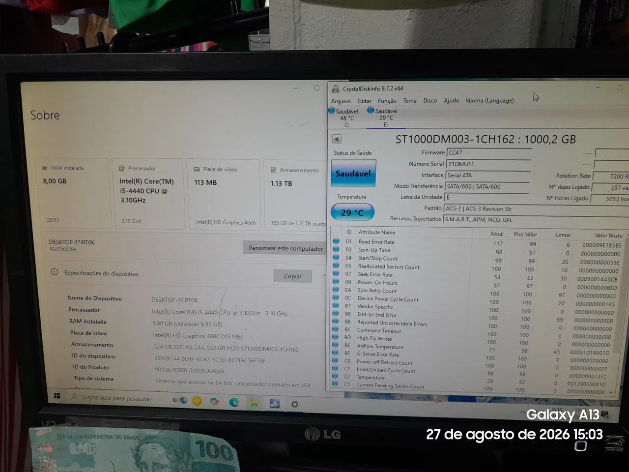
Task: Click the info icon beside Especificações do dispositivo
Action: pyautogui.click(x=55, y=272)
